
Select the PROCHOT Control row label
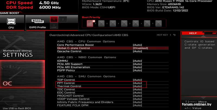[x=70, y=96]
